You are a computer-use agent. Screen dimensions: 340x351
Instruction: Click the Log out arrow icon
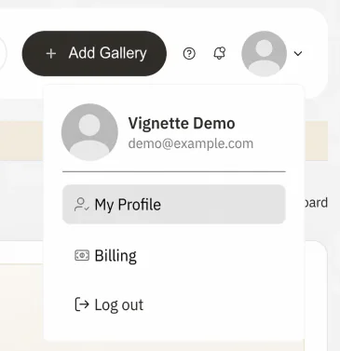click(x=82, y=304)
